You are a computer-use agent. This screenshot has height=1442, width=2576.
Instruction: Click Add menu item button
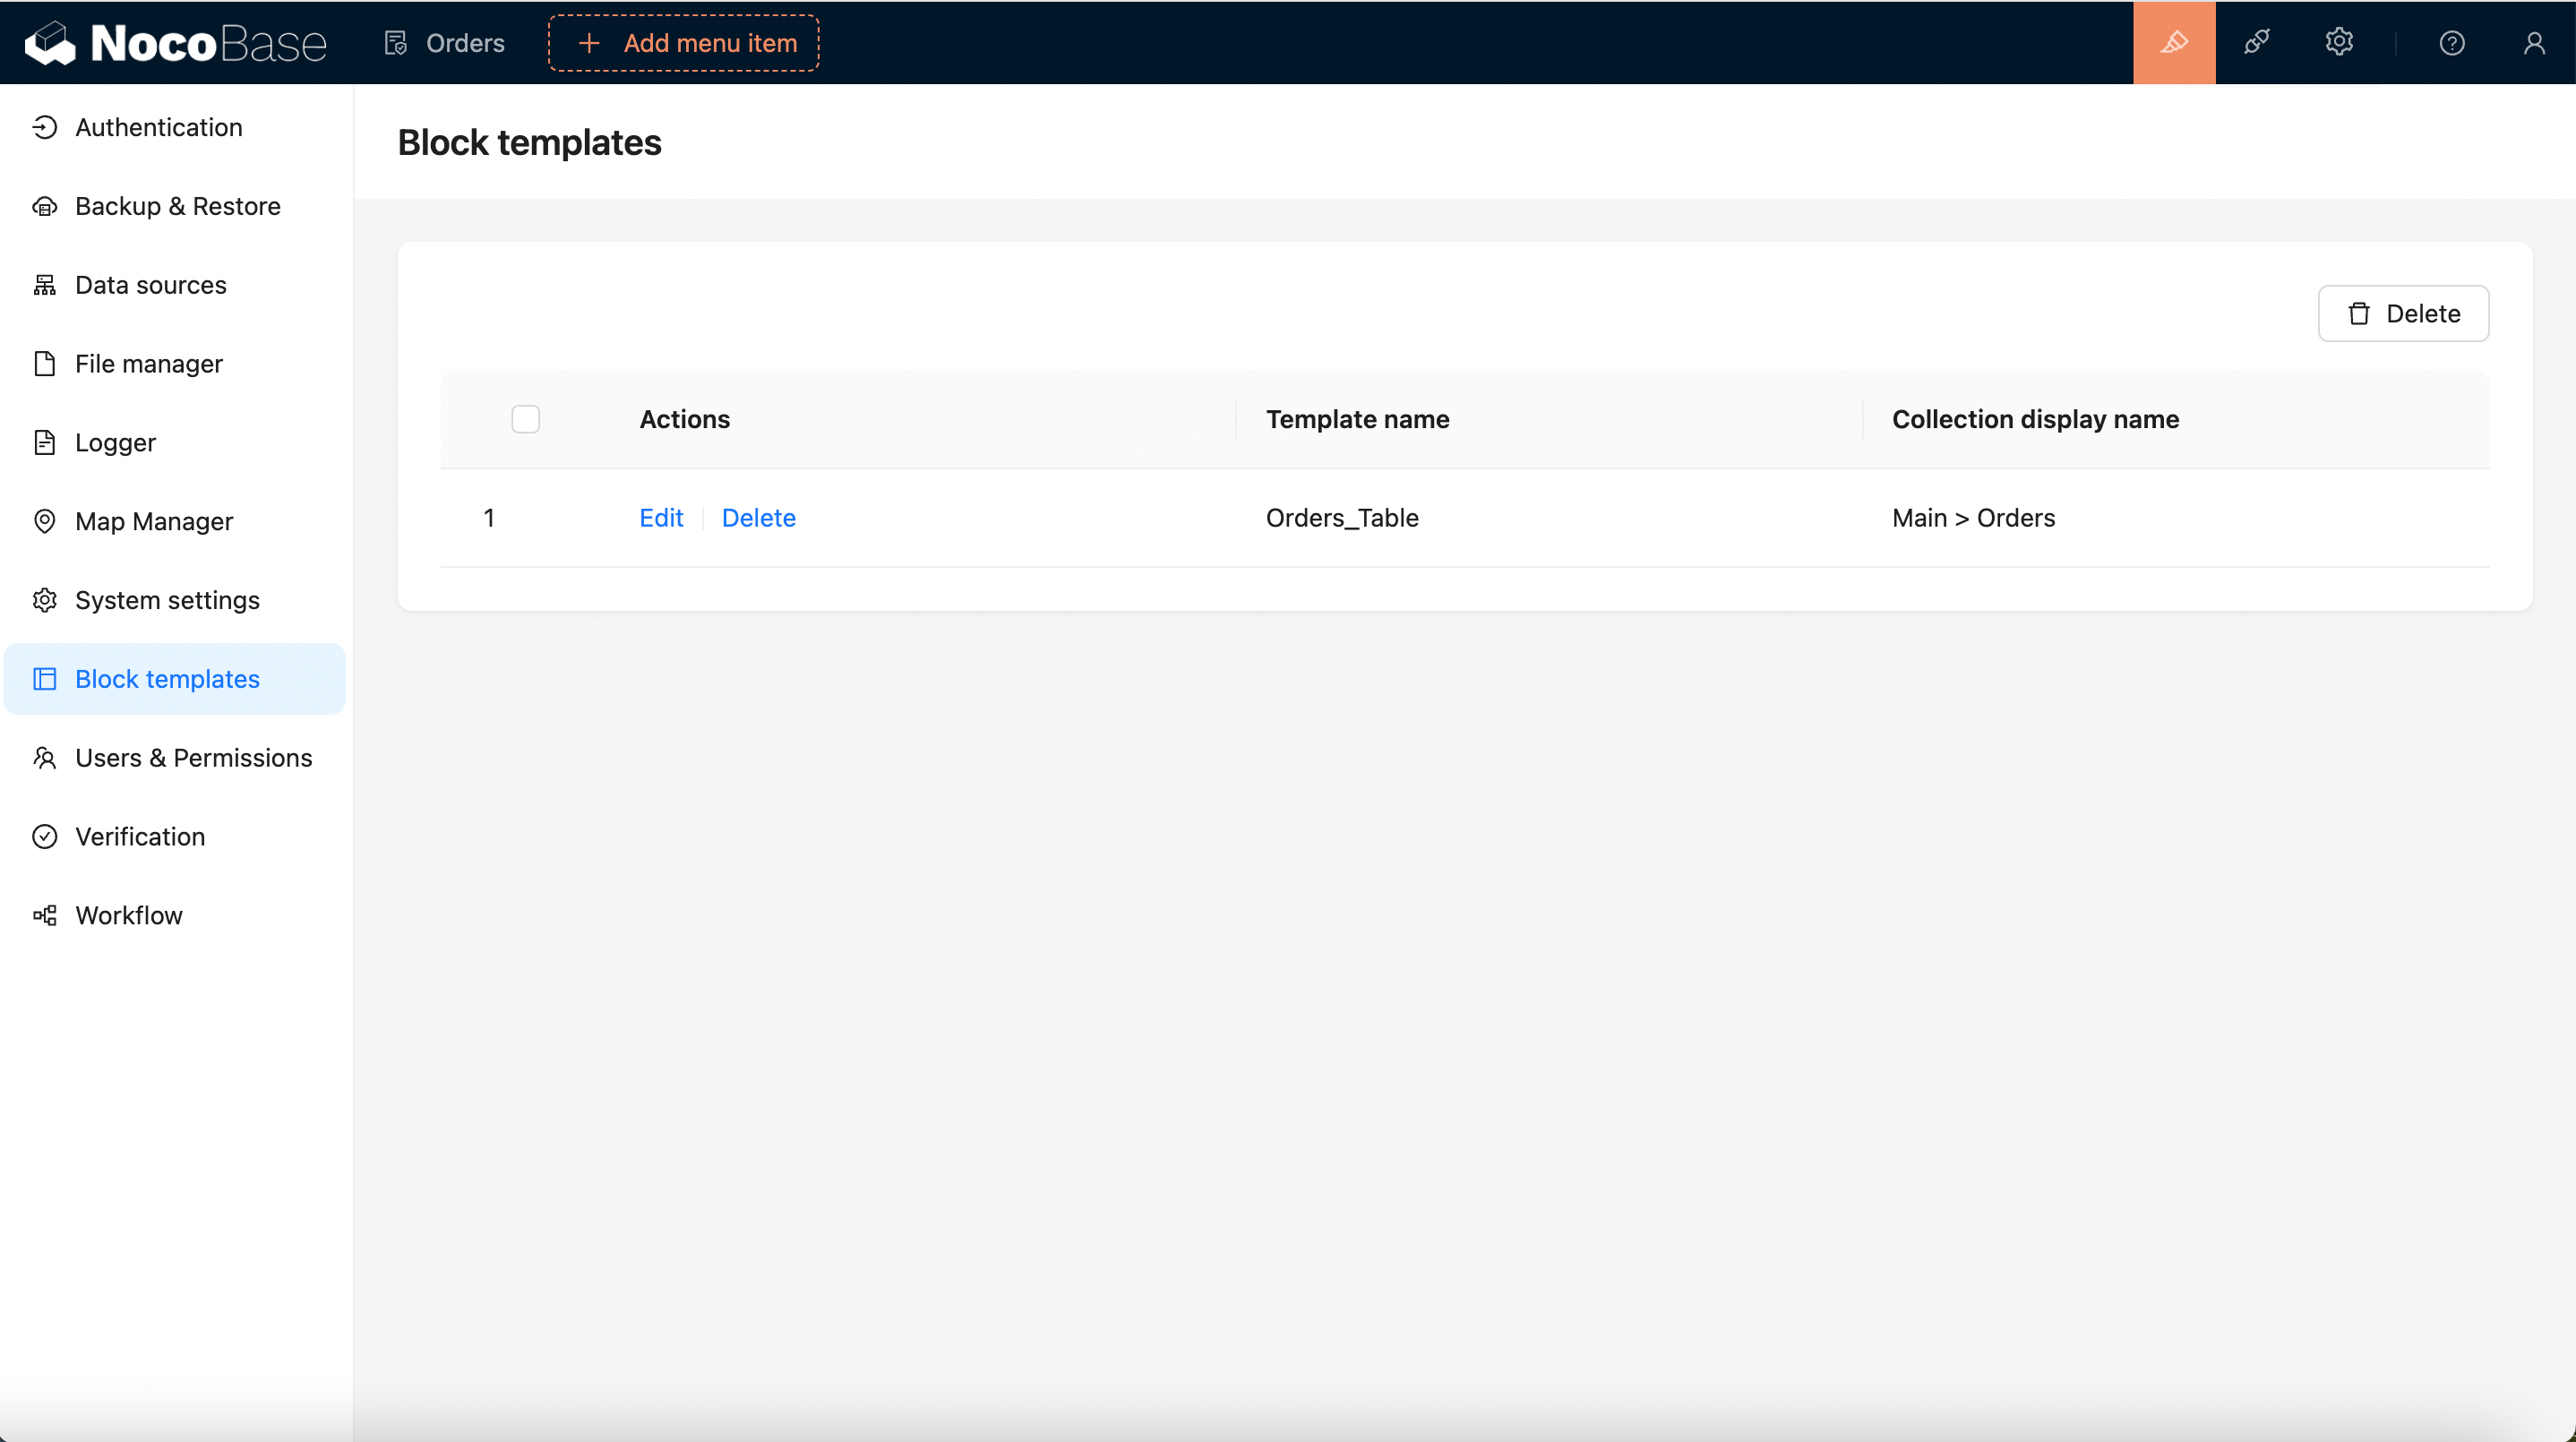684,43
